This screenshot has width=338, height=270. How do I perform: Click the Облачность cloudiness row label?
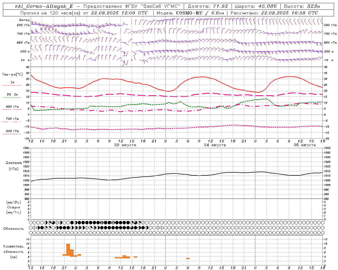(x=13, y=229)
